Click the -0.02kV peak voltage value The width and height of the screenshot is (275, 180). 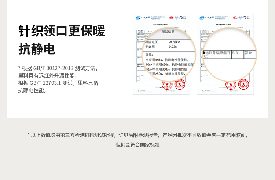(174, 42)
